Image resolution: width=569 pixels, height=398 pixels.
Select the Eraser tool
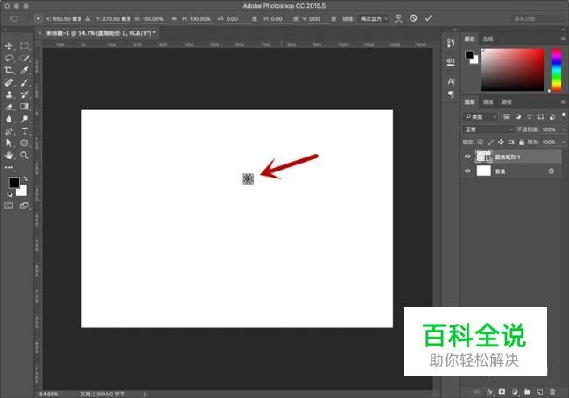(x=9, y=107)
